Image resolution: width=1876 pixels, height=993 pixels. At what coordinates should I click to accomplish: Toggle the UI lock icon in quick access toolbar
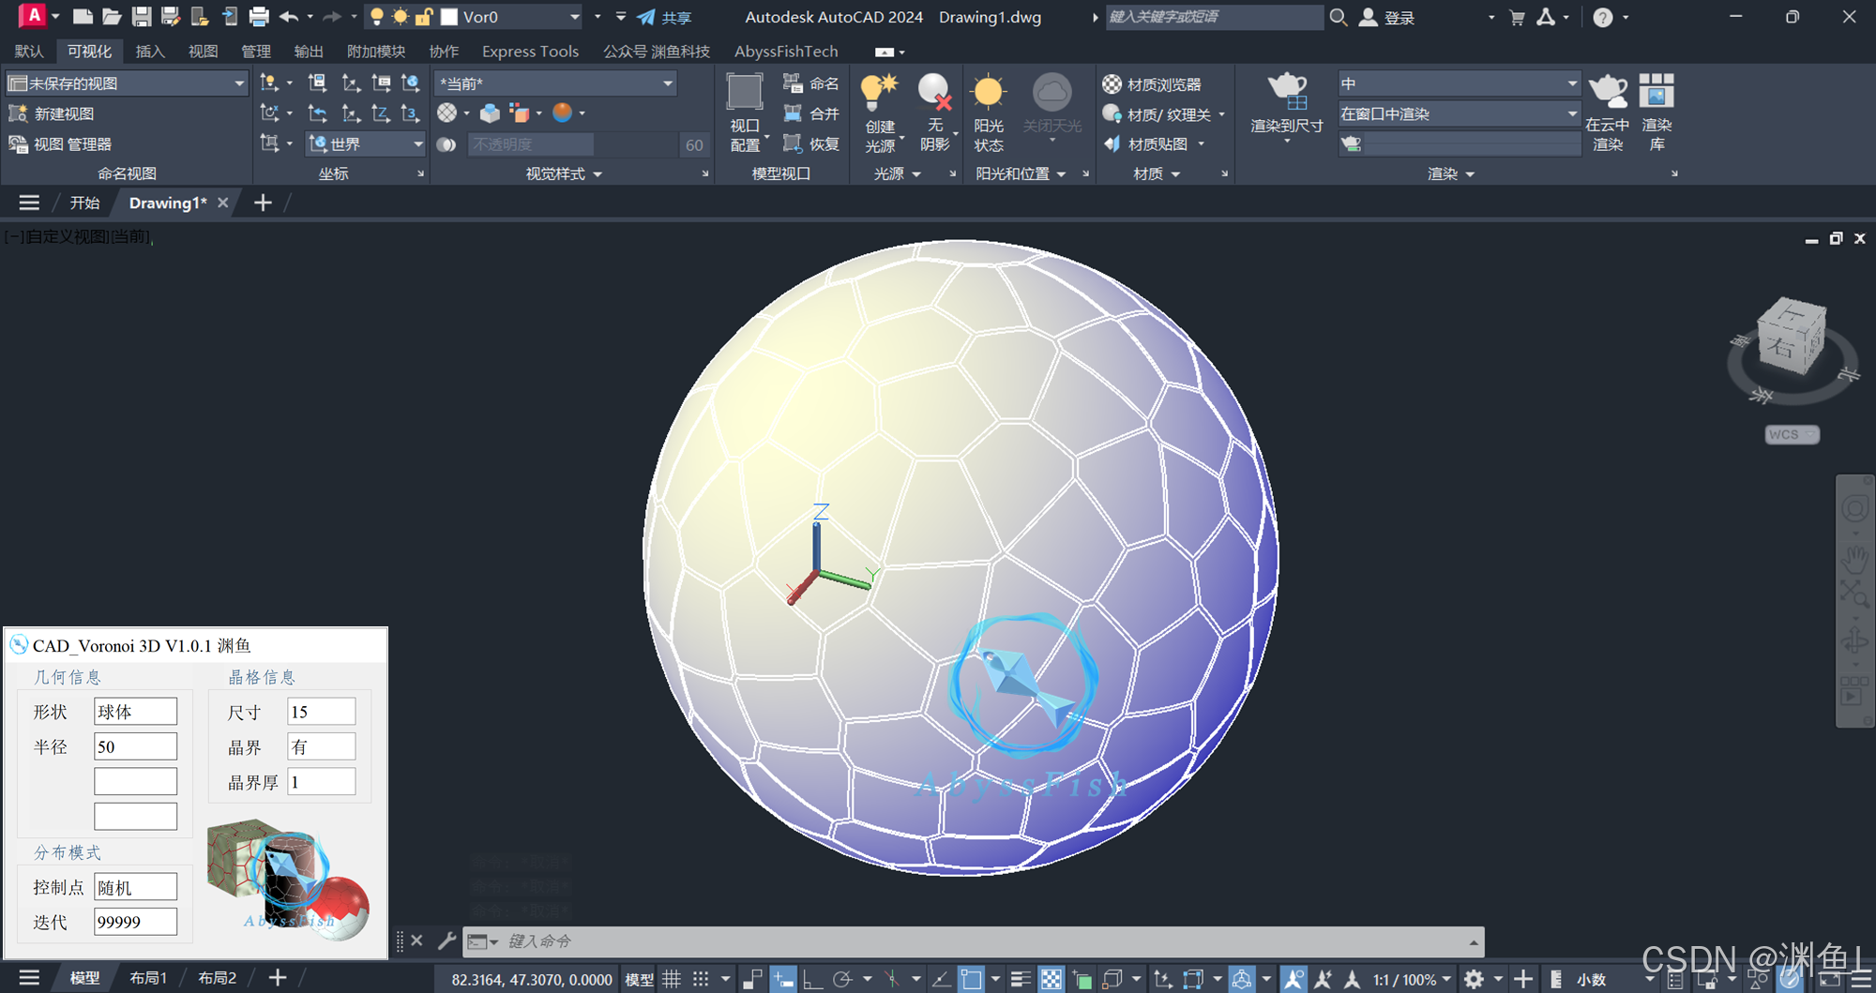tap(424, 16)
